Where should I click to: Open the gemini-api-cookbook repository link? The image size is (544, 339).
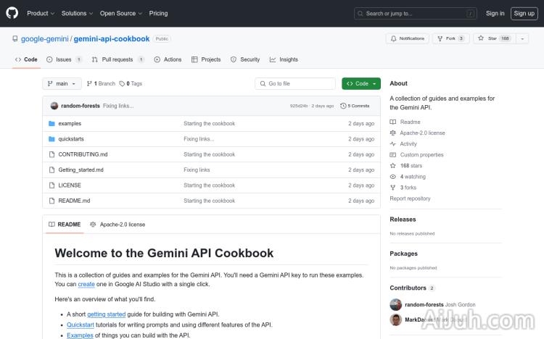[112, 39]
